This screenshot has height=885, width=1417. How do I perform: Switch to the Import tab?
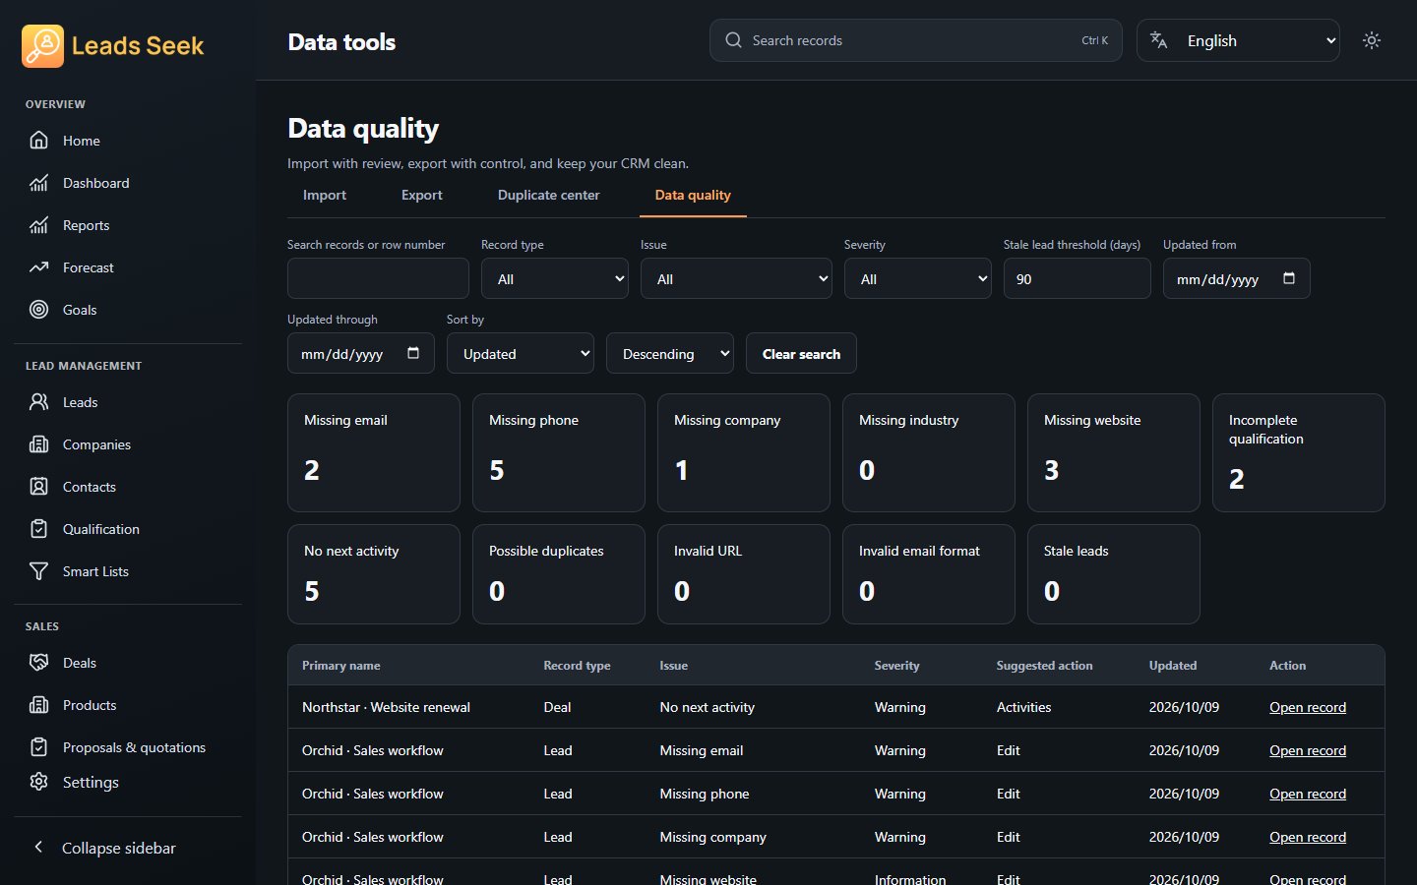pos(325,196)
